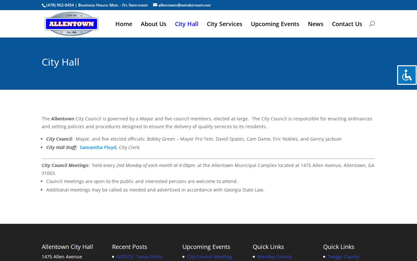Open the search magnifier icon
This screenshot has height=261, width=417.
[372, 23]
